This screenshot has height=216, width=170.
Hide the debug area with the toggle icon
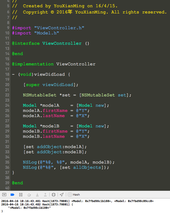click(x=4, y=195)
